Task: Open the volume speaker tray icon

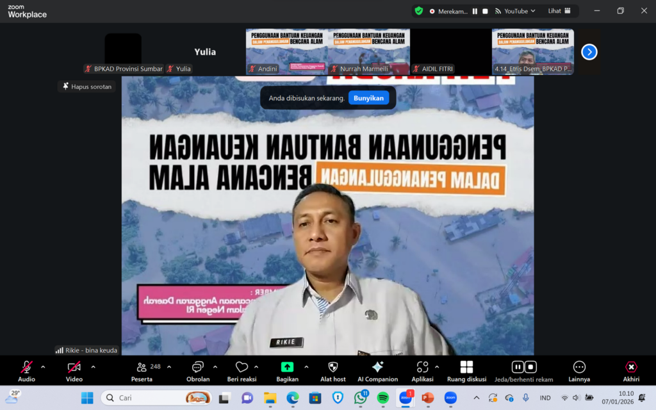Action: [576, 398]
